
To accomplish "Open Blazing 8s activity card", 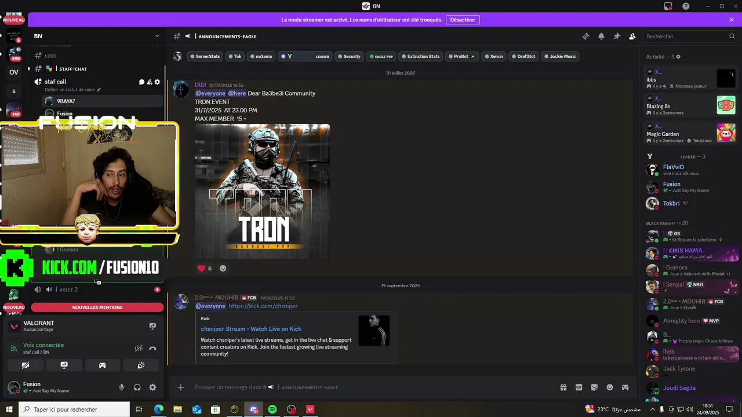I will pos(690,106).
